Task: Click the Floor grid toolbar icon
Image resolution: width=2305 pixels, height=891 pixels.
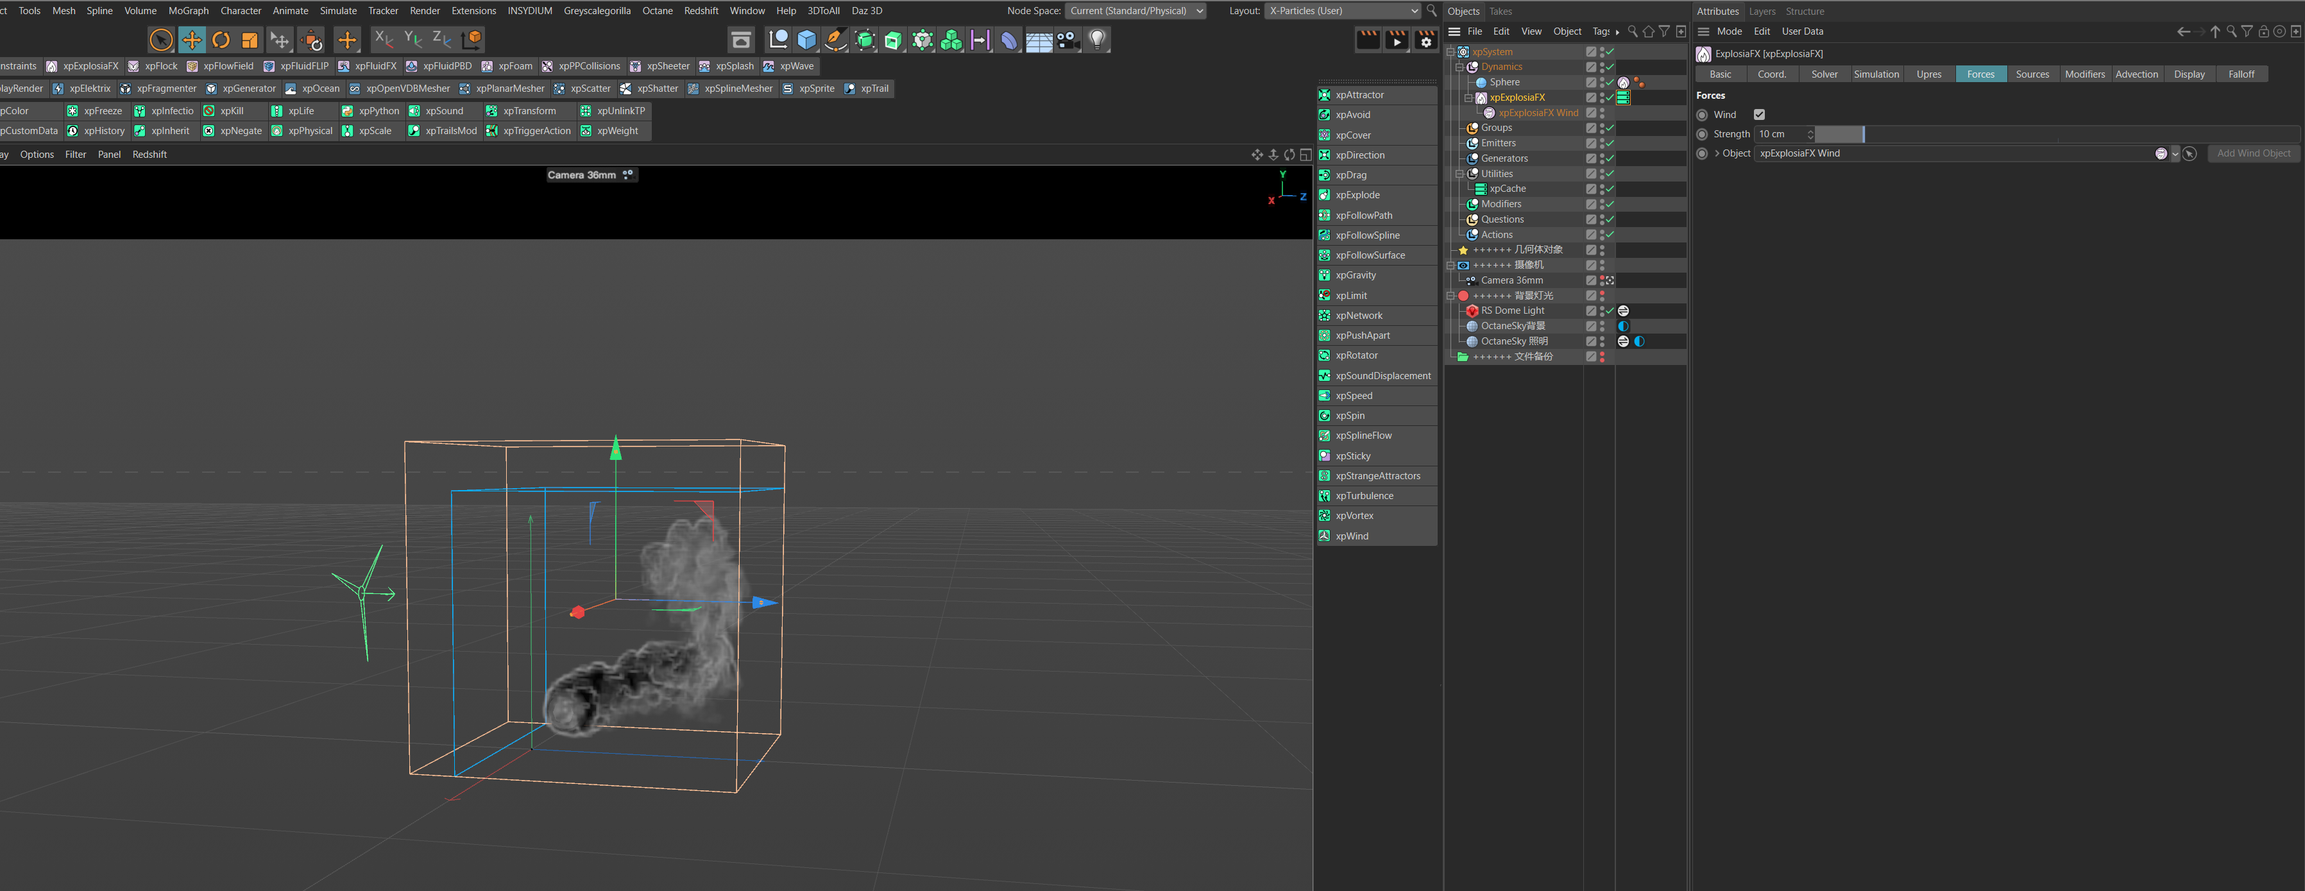Action: point(1039,39)
